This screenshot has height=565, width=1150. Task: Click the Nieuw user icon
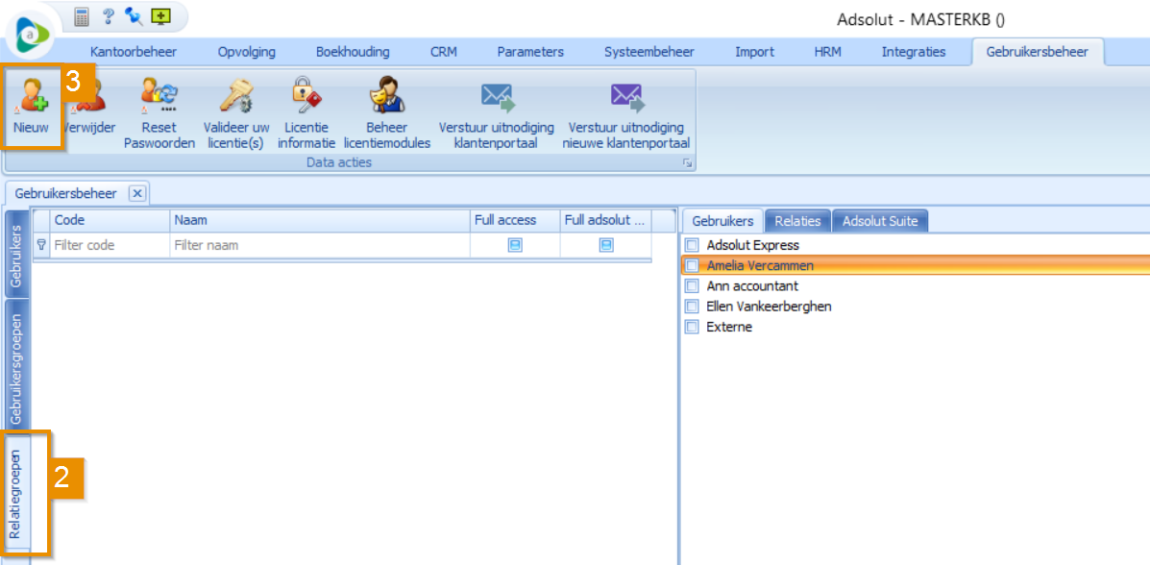coord(32,97)
